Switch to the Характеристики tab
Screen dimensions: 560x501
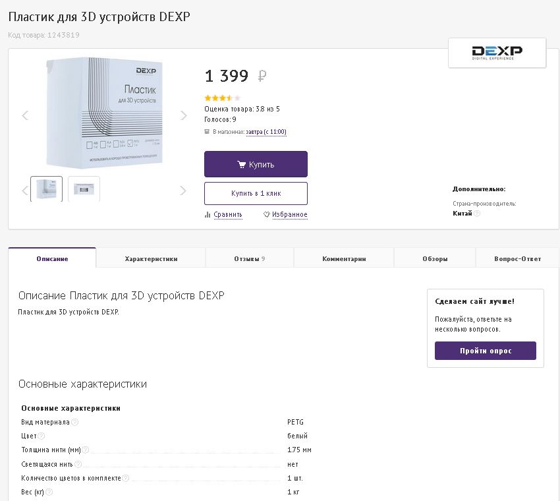click(x=151, y=258)
